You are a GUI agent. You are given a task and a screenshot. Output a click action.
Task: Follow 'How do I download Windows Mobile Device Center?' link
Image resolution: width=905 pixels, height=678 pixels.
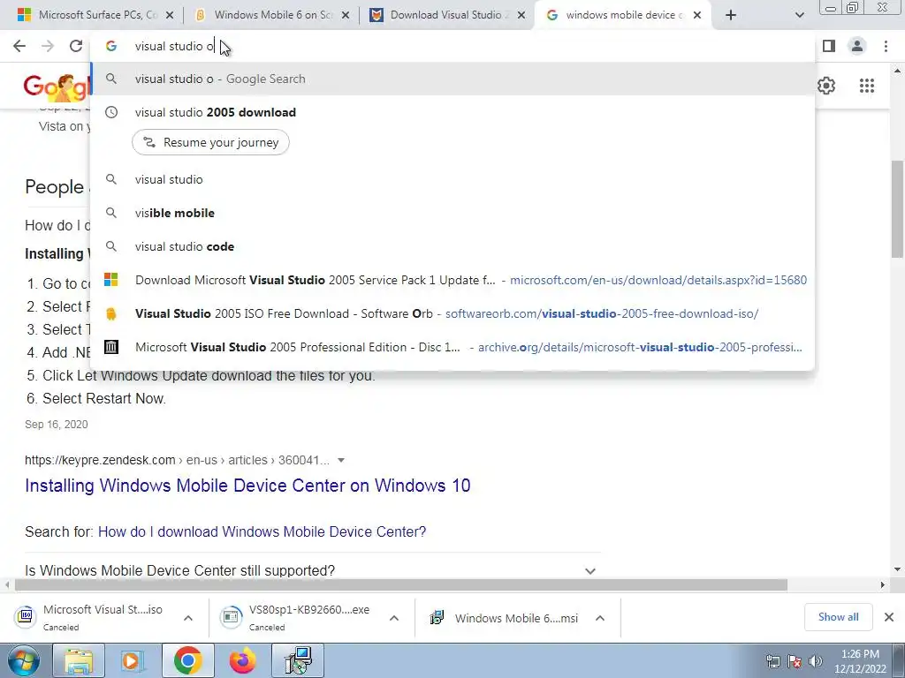coord(262,531)
